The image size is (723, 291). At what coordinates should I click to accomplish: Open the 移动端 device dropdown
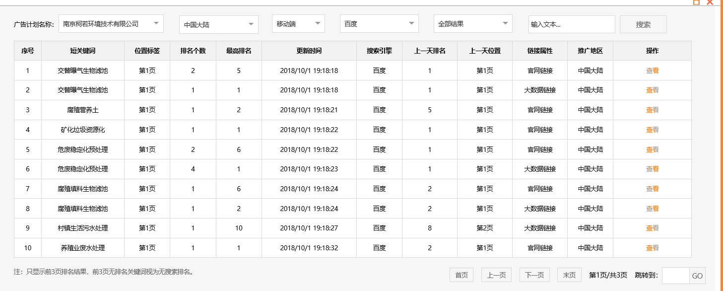click(x=298, y=23)
